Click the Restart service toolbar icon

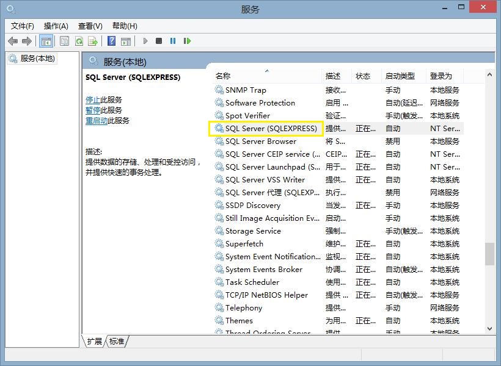(x=187, y=41)
